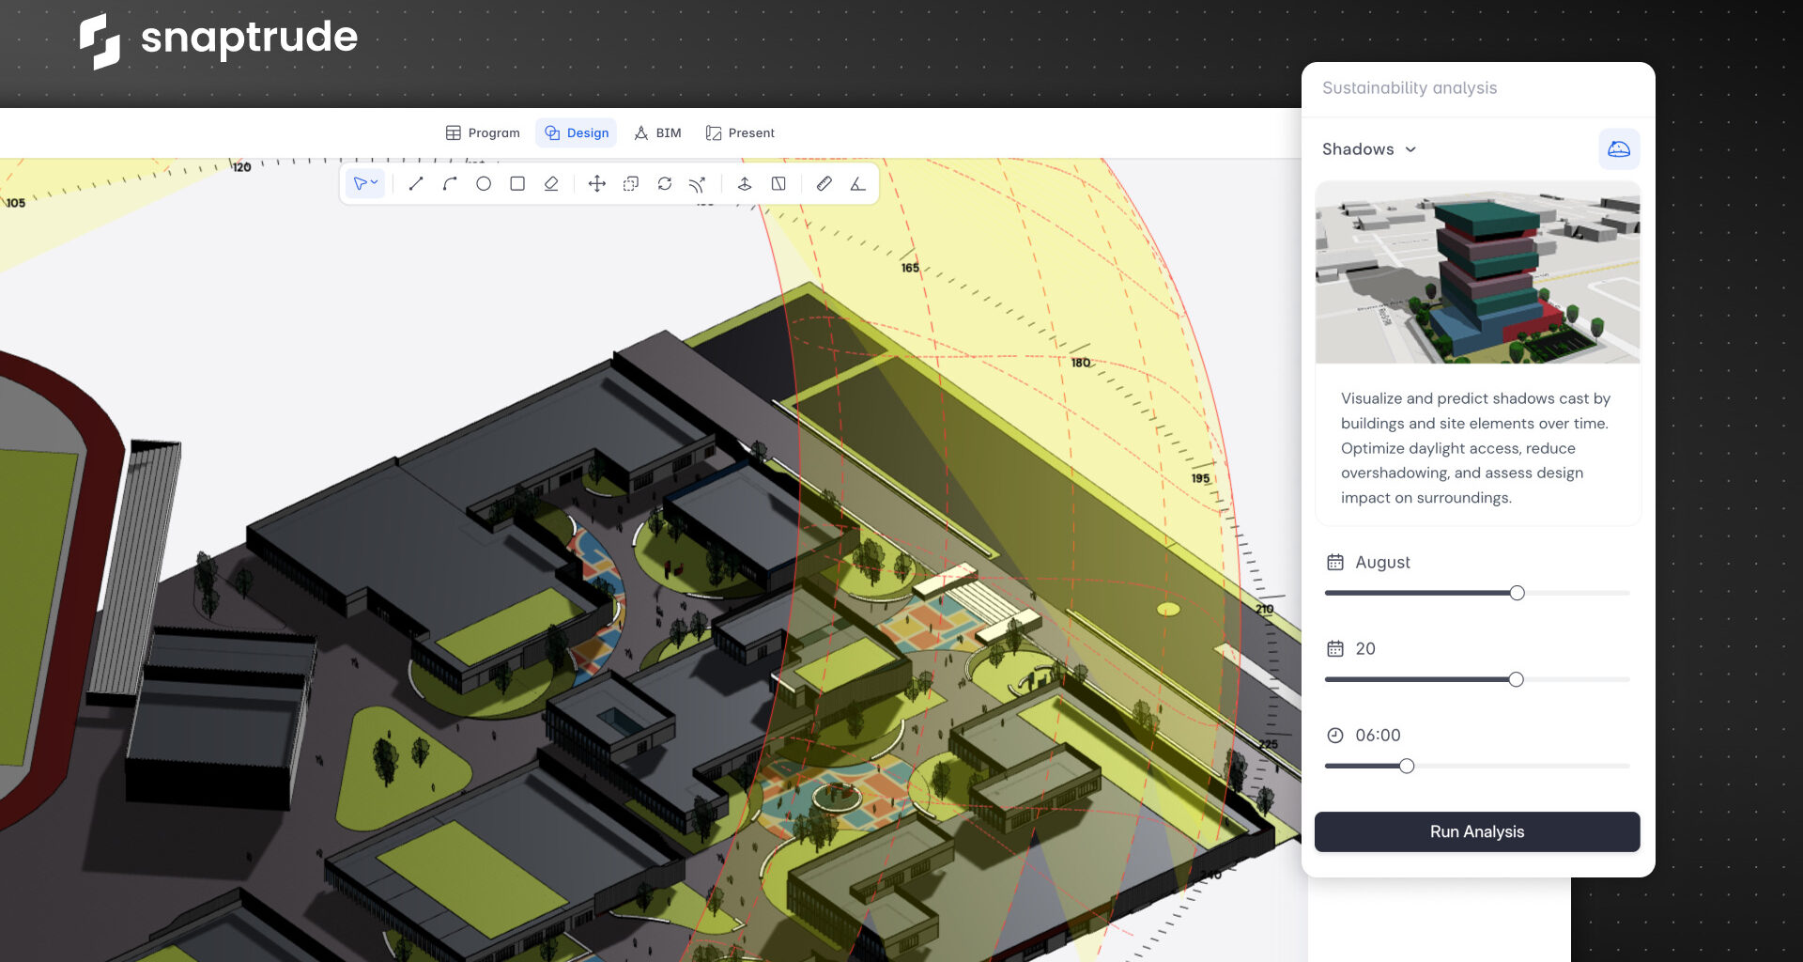This screenshot has height=962, width=1803.
Task: Toggle the sun dome icon button
Action: [x=1618, y=149]
